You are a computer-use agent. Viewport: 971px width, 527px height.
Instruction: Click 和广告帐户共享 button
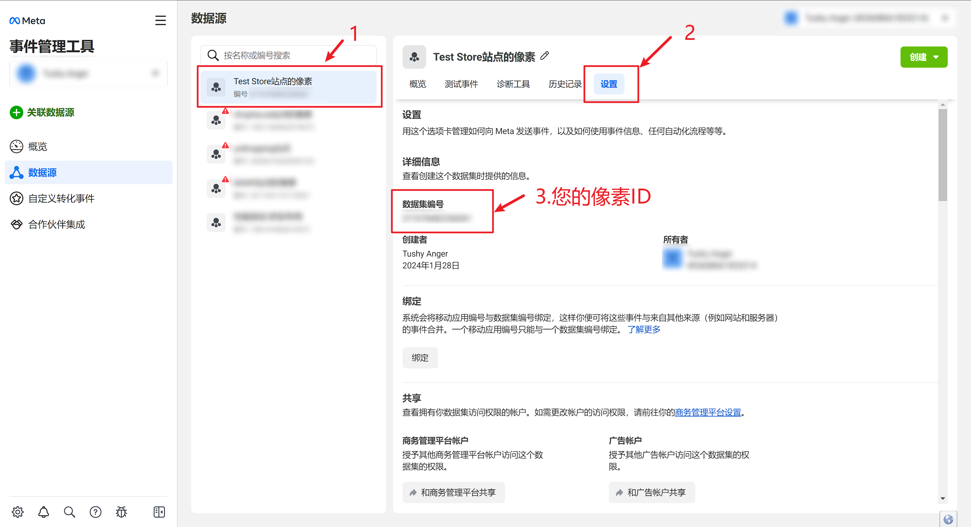point(652,492)
